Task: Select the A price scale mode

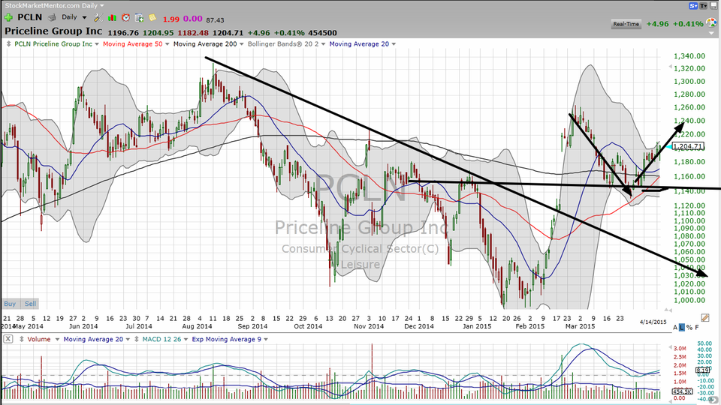Action: pos(675,328)
